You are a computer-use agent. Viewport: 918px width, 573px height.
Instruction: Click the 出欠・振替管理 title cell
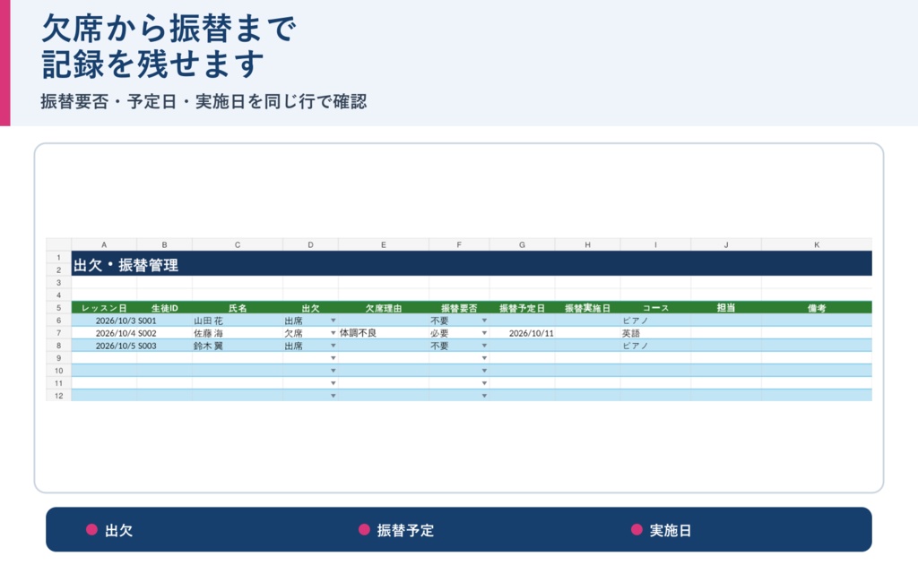[x=472, y=264]
